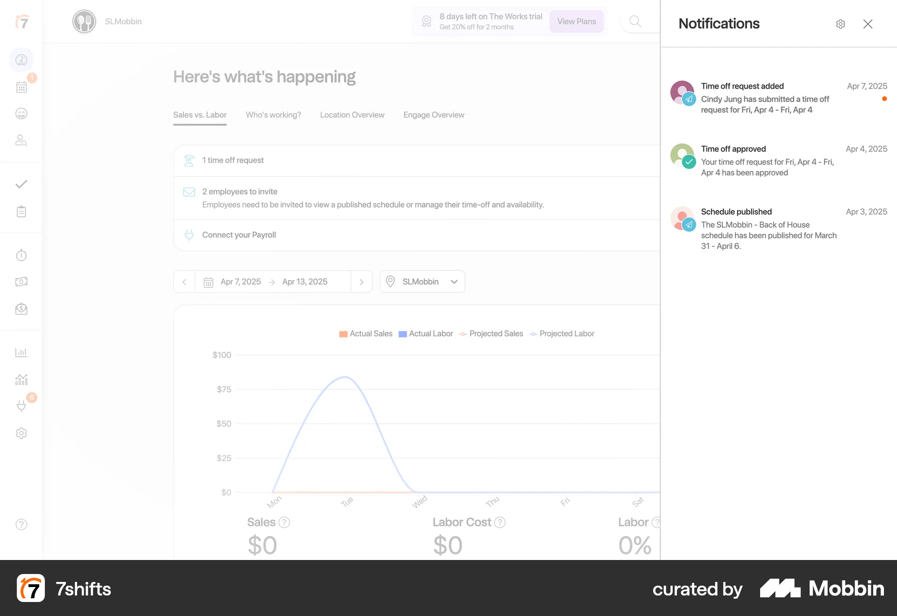Switch to the Engage Overview tab
The width and height of the screenshot is (897, 616).
coord(434,115)
